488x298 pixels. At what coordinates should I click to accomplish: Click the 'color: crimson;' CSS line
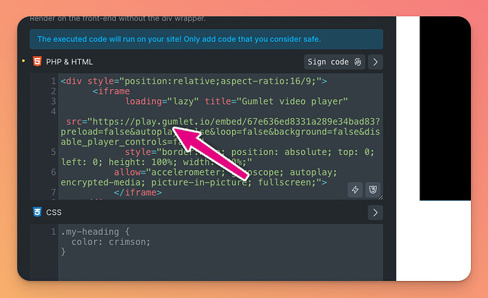click(x=111, y=242)
